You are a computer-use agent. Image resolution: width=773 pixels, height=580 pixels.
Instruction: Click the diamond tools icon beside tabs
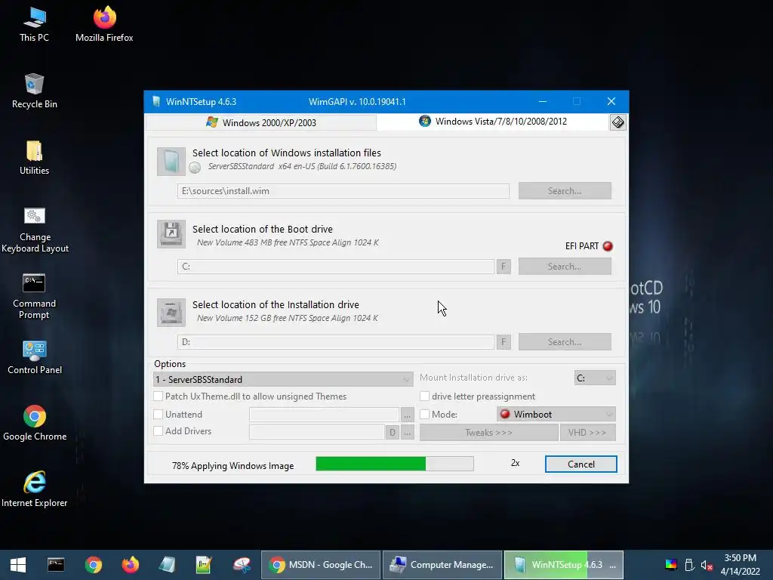[617, 122]
